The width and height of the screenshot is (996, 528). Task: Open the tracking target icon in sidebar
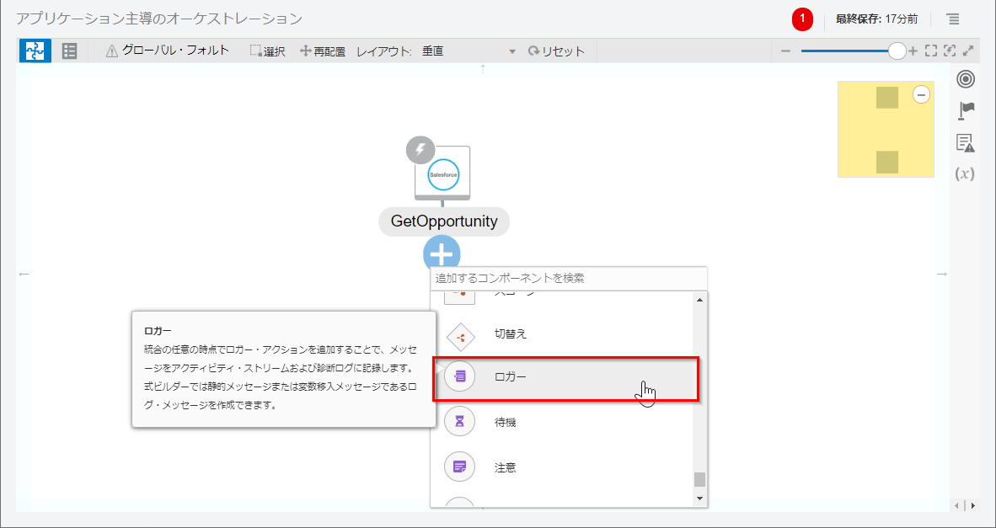[x=966, y=79]
